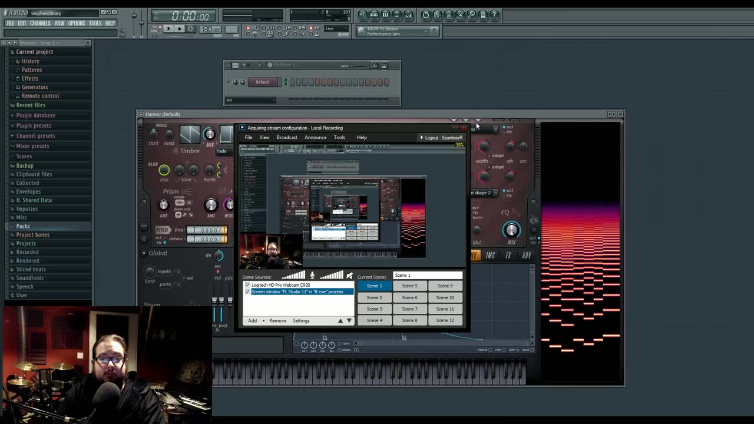Edit the Current Scene name field
This screenshot has width=754, height=424.
(x=428, y=275)
